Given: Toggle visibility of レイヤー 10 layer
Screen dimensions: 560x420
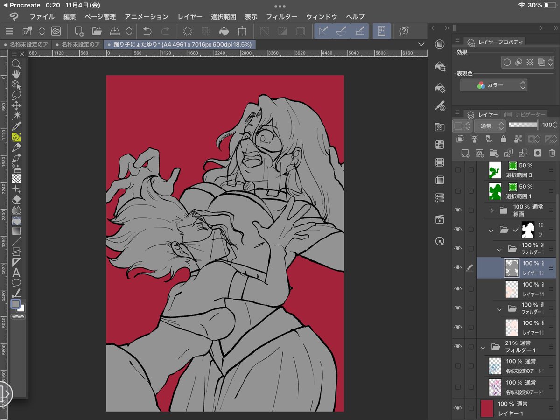Looking at the screenshot, I should click(x=458, y=327).
